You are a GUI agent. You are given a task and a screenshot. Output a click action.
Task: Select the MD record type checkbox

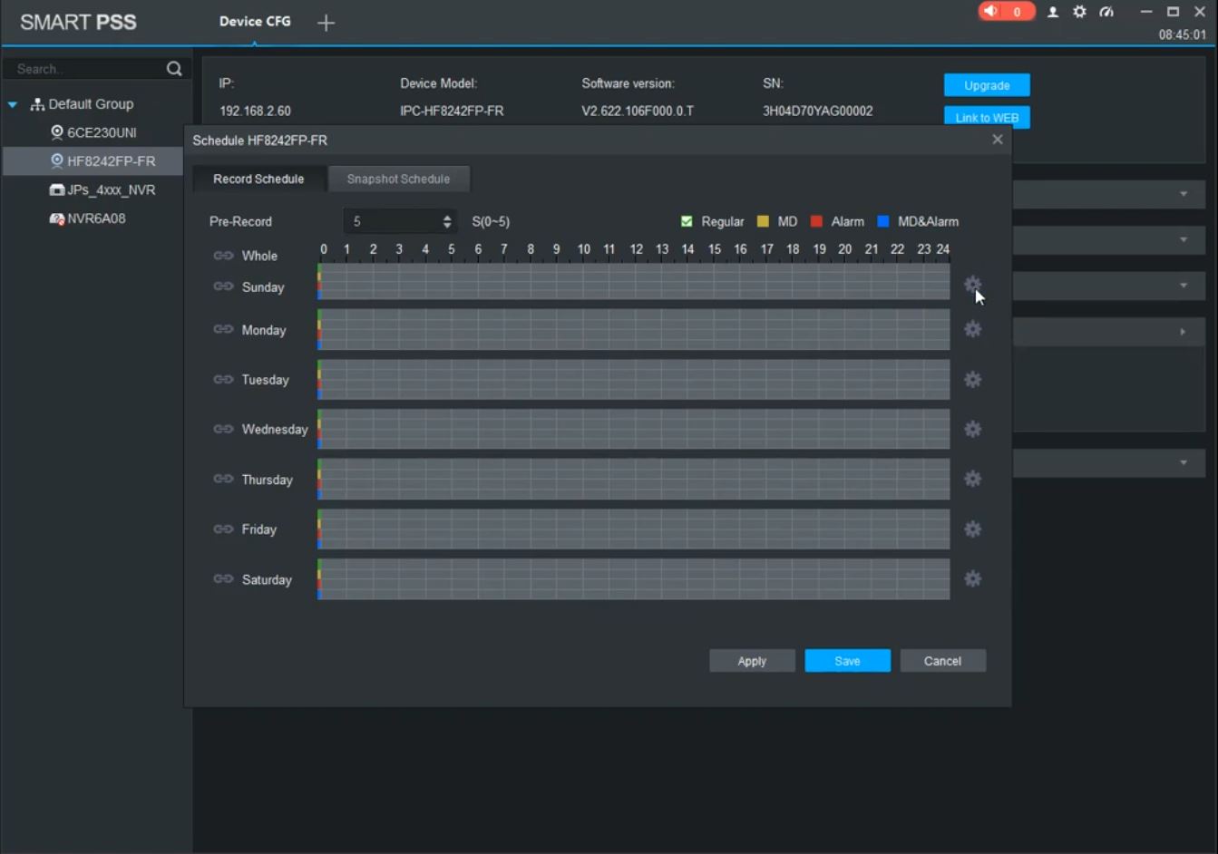[763, 221]
